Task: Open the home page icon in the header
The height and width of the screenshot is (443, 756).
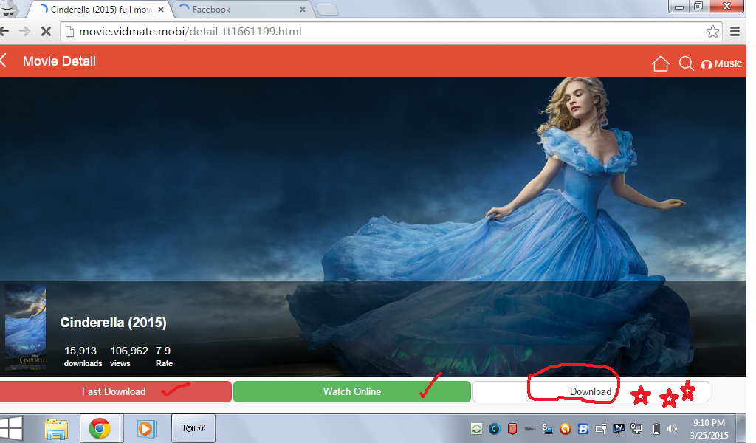Action: coord(661,63)
